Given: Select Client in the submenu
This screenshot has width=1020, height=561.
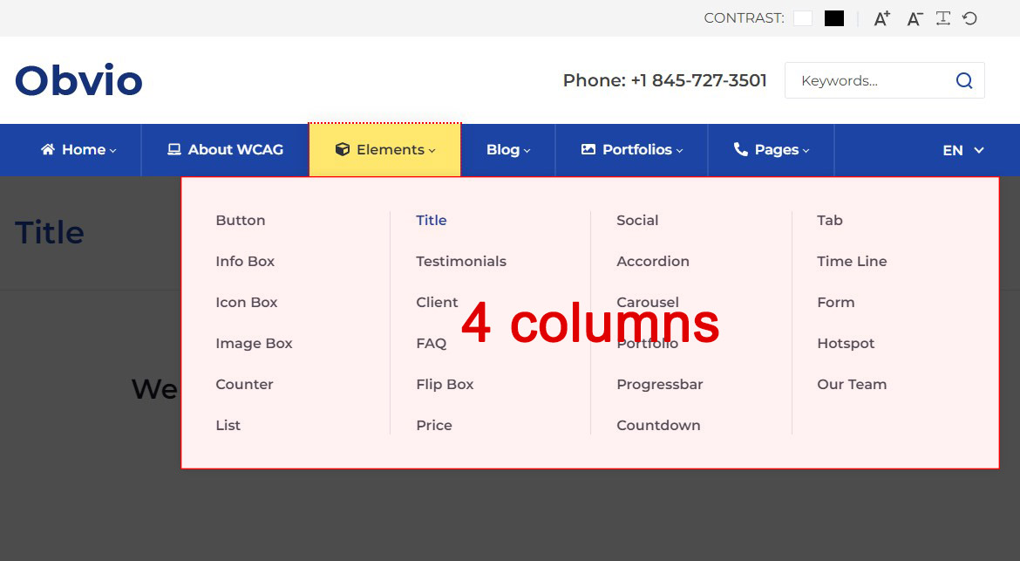Looking at the screenshot, I should tap(437, 303).
